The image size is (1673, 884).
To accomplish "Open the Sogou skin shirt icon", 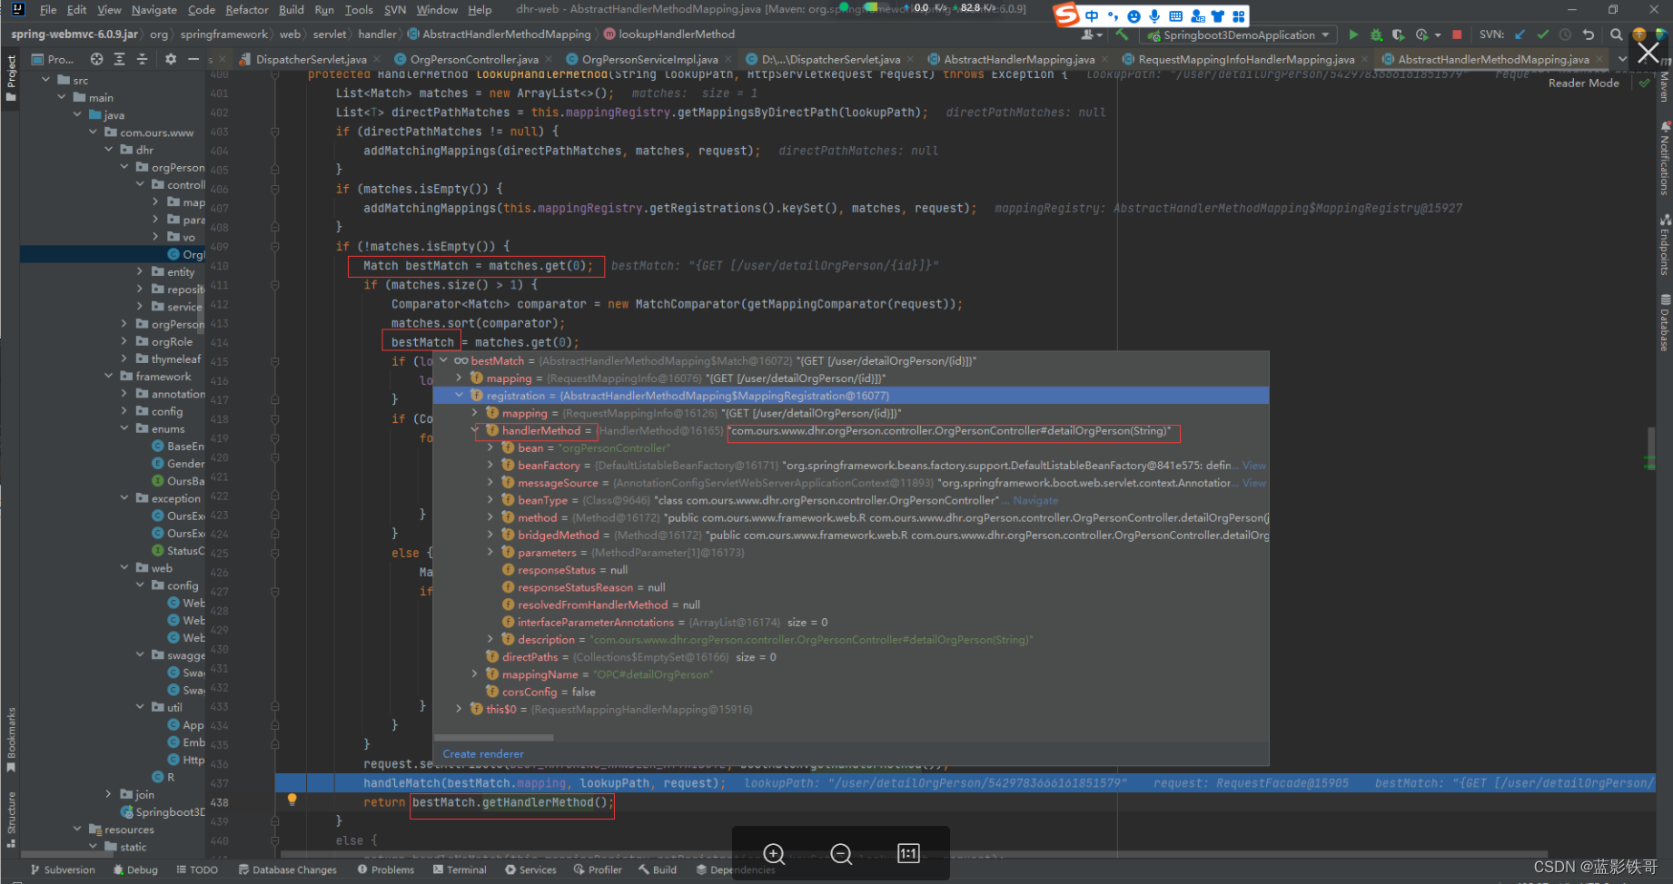I will click(1217, 15).
